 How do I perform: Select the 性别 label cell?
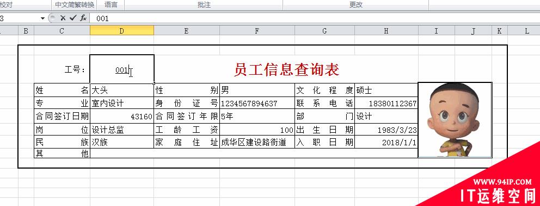pyautogui.click(x=187, y=90)
